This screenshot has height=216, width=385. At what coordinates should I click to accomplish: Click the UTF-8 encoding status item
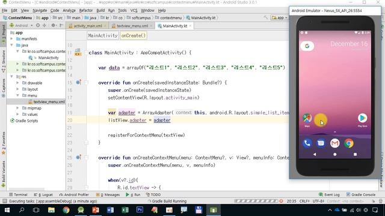point(318,201)
